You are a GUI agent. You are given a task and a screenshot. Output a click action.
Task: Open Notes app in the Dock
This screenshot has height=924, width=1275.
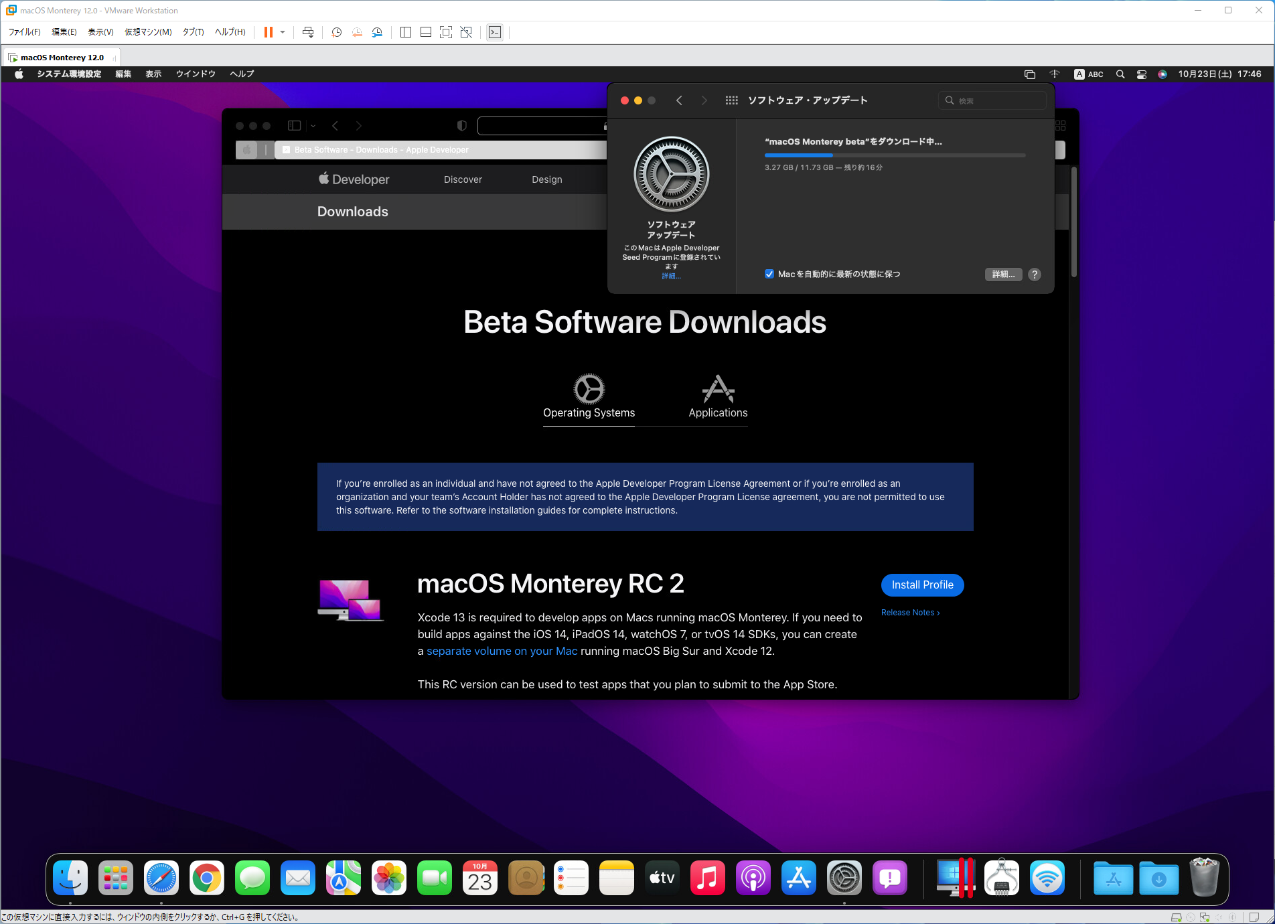click(x=617, y=878)
